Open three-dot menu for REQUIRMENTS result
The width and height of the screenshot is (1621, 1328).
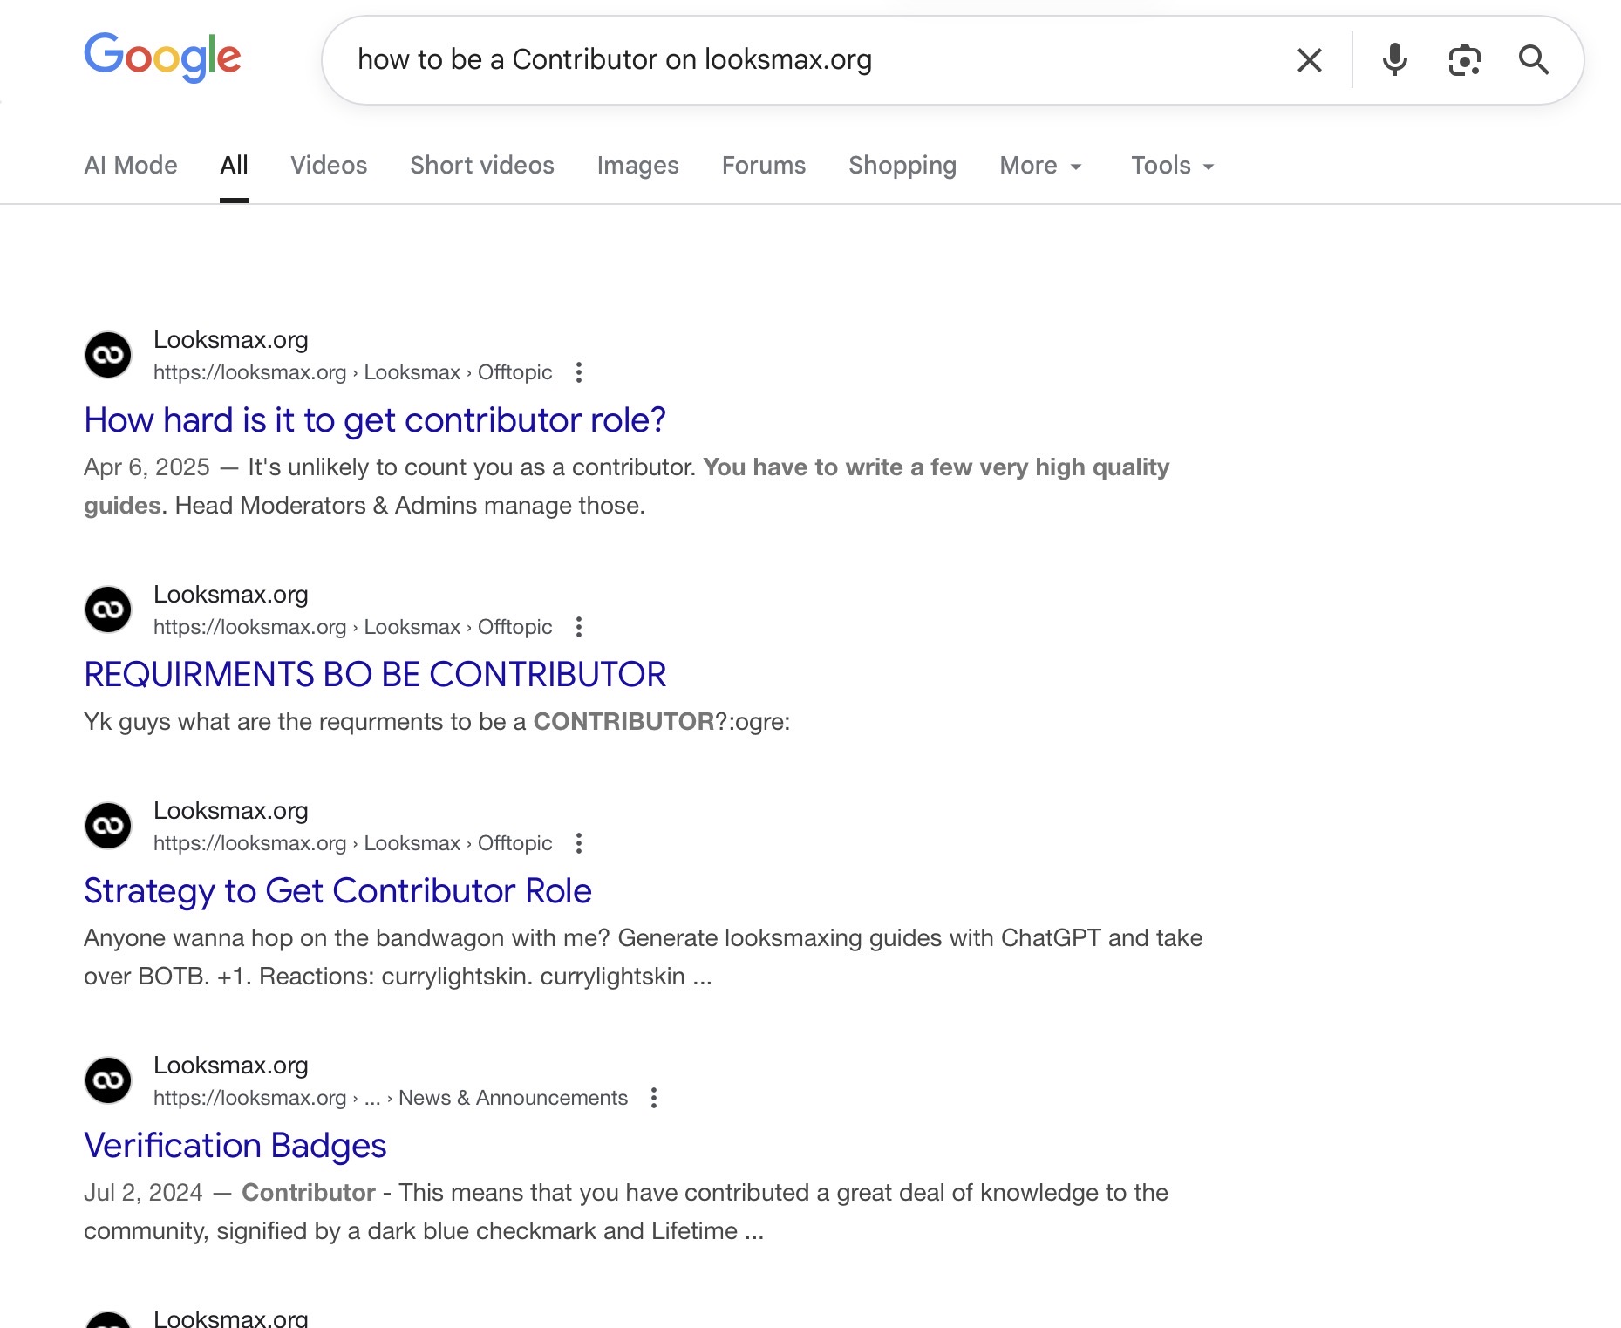(x=579, y=628)
